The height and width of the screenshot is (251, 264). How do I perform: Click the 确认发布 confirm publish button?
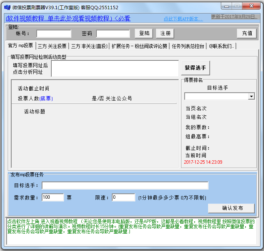[x=231, y=208]
